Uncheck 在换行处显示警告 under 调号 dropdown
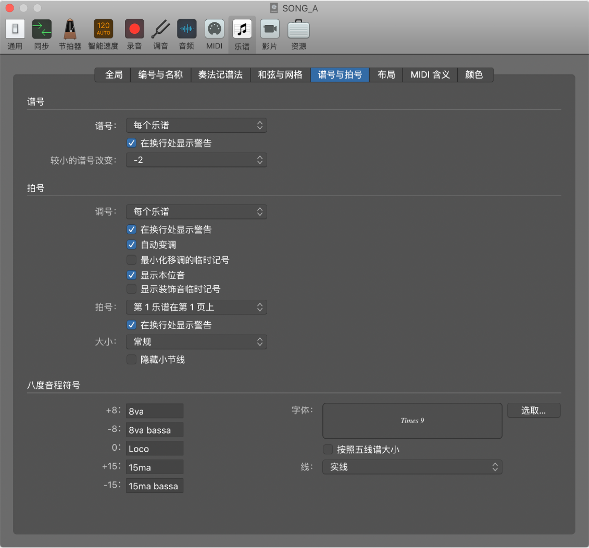Screen dimensions: 589x548 (x=131, y=230)
